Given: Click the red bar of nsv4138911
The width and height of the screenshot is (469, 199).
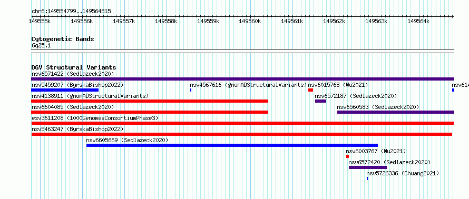Looking at the screenshot, I should pyautogui.click(x=150, y=101).
